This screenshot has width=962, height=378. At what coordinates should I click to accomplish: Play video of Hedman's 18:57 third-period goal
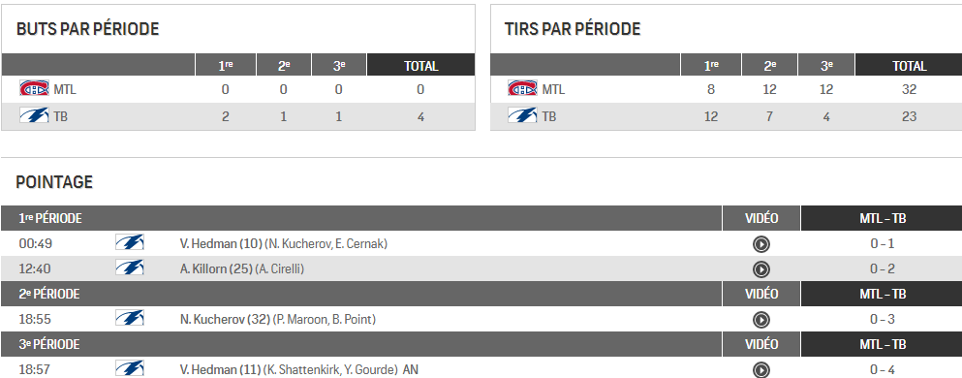760,370
